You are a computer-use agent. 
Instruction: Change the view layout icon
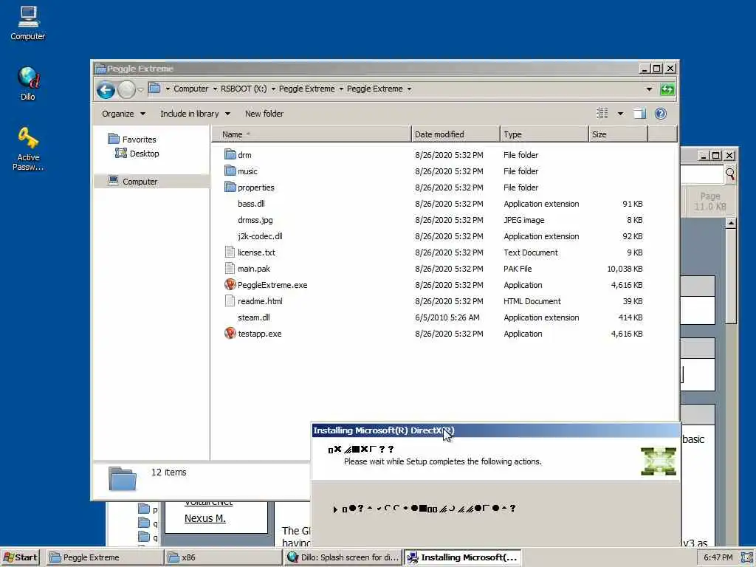[602, 113]
